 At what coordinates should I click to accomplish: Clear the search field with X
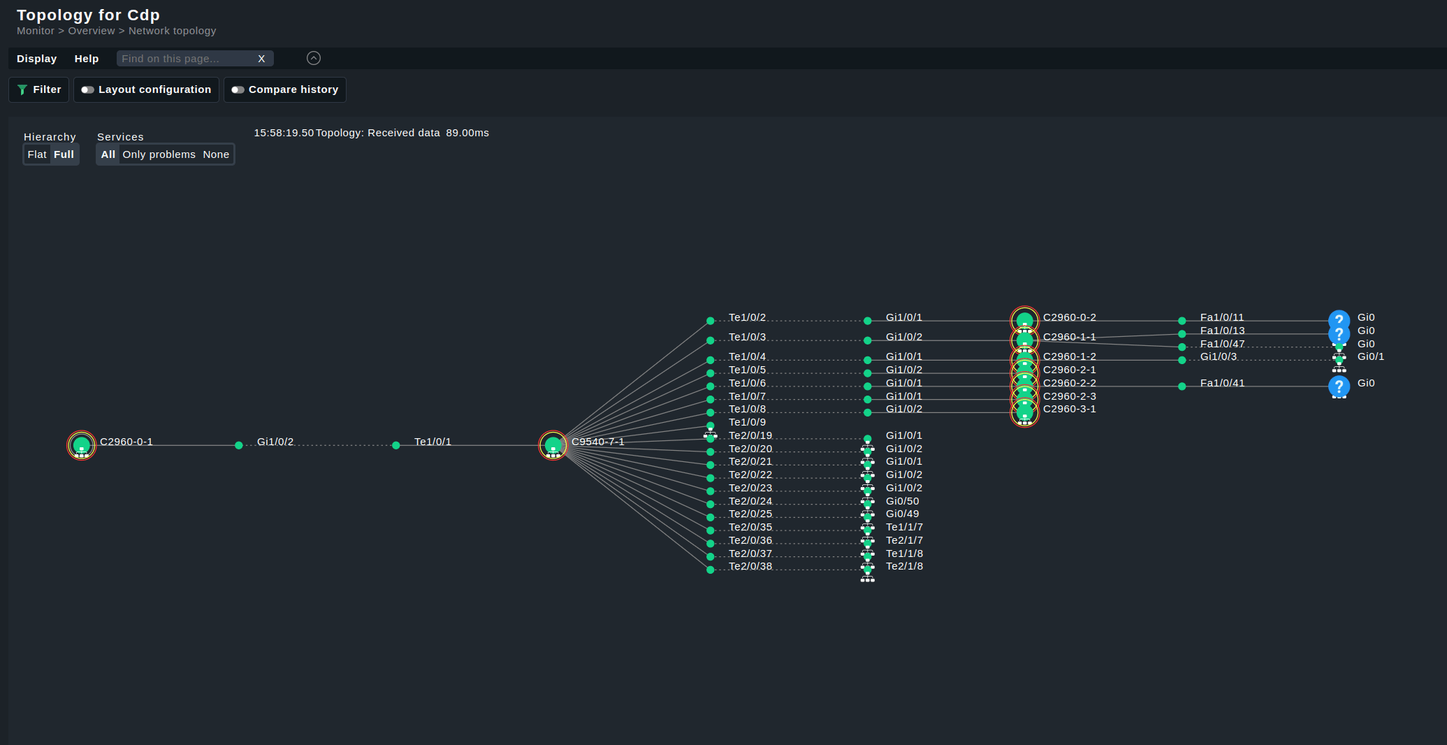(x=261, y=59)
